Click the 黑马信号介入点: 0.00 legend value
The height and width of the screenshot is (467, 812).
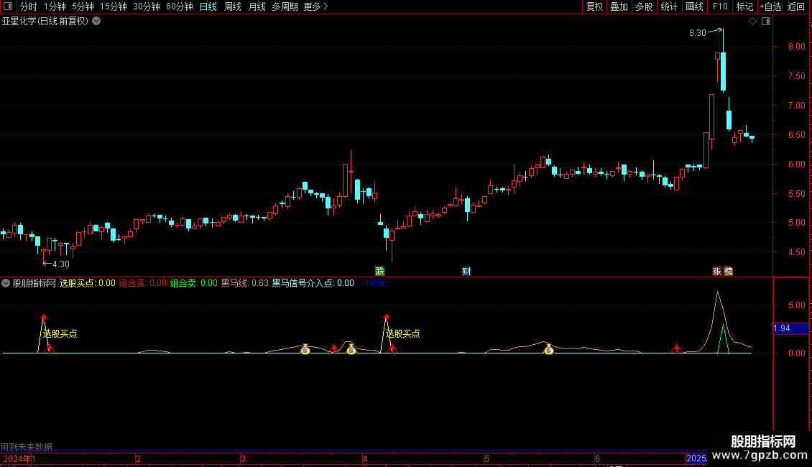pyautogui.click(x=313, y=283)
